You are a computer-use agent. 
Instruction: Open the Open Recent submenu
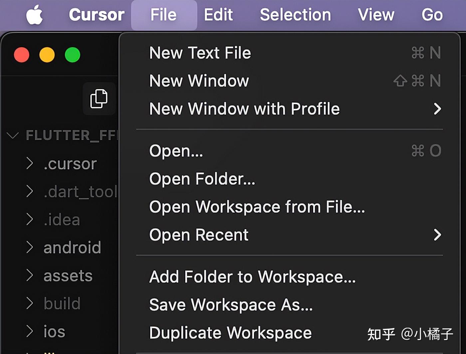tap(199, 235)
